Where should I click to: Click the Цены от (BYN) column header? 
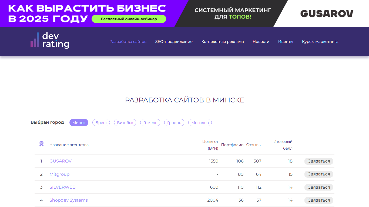(x=210, y=145)
